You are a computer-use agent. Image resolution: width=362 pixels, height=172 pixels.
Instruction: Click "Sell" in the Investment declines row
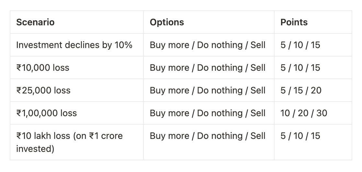tap(258, 45)
